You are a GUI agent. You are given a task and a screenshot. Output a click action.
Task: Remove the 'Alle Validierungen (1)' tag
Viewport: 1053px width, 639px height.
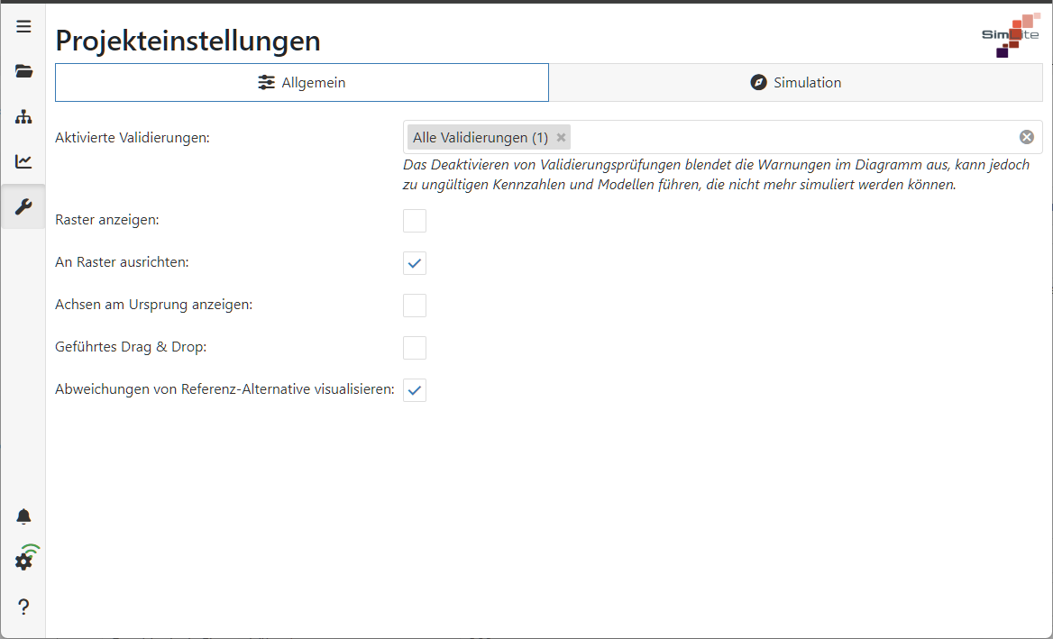coord(561,137)
